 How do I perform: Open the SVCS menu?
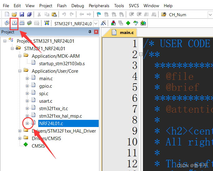coord(134,6)
